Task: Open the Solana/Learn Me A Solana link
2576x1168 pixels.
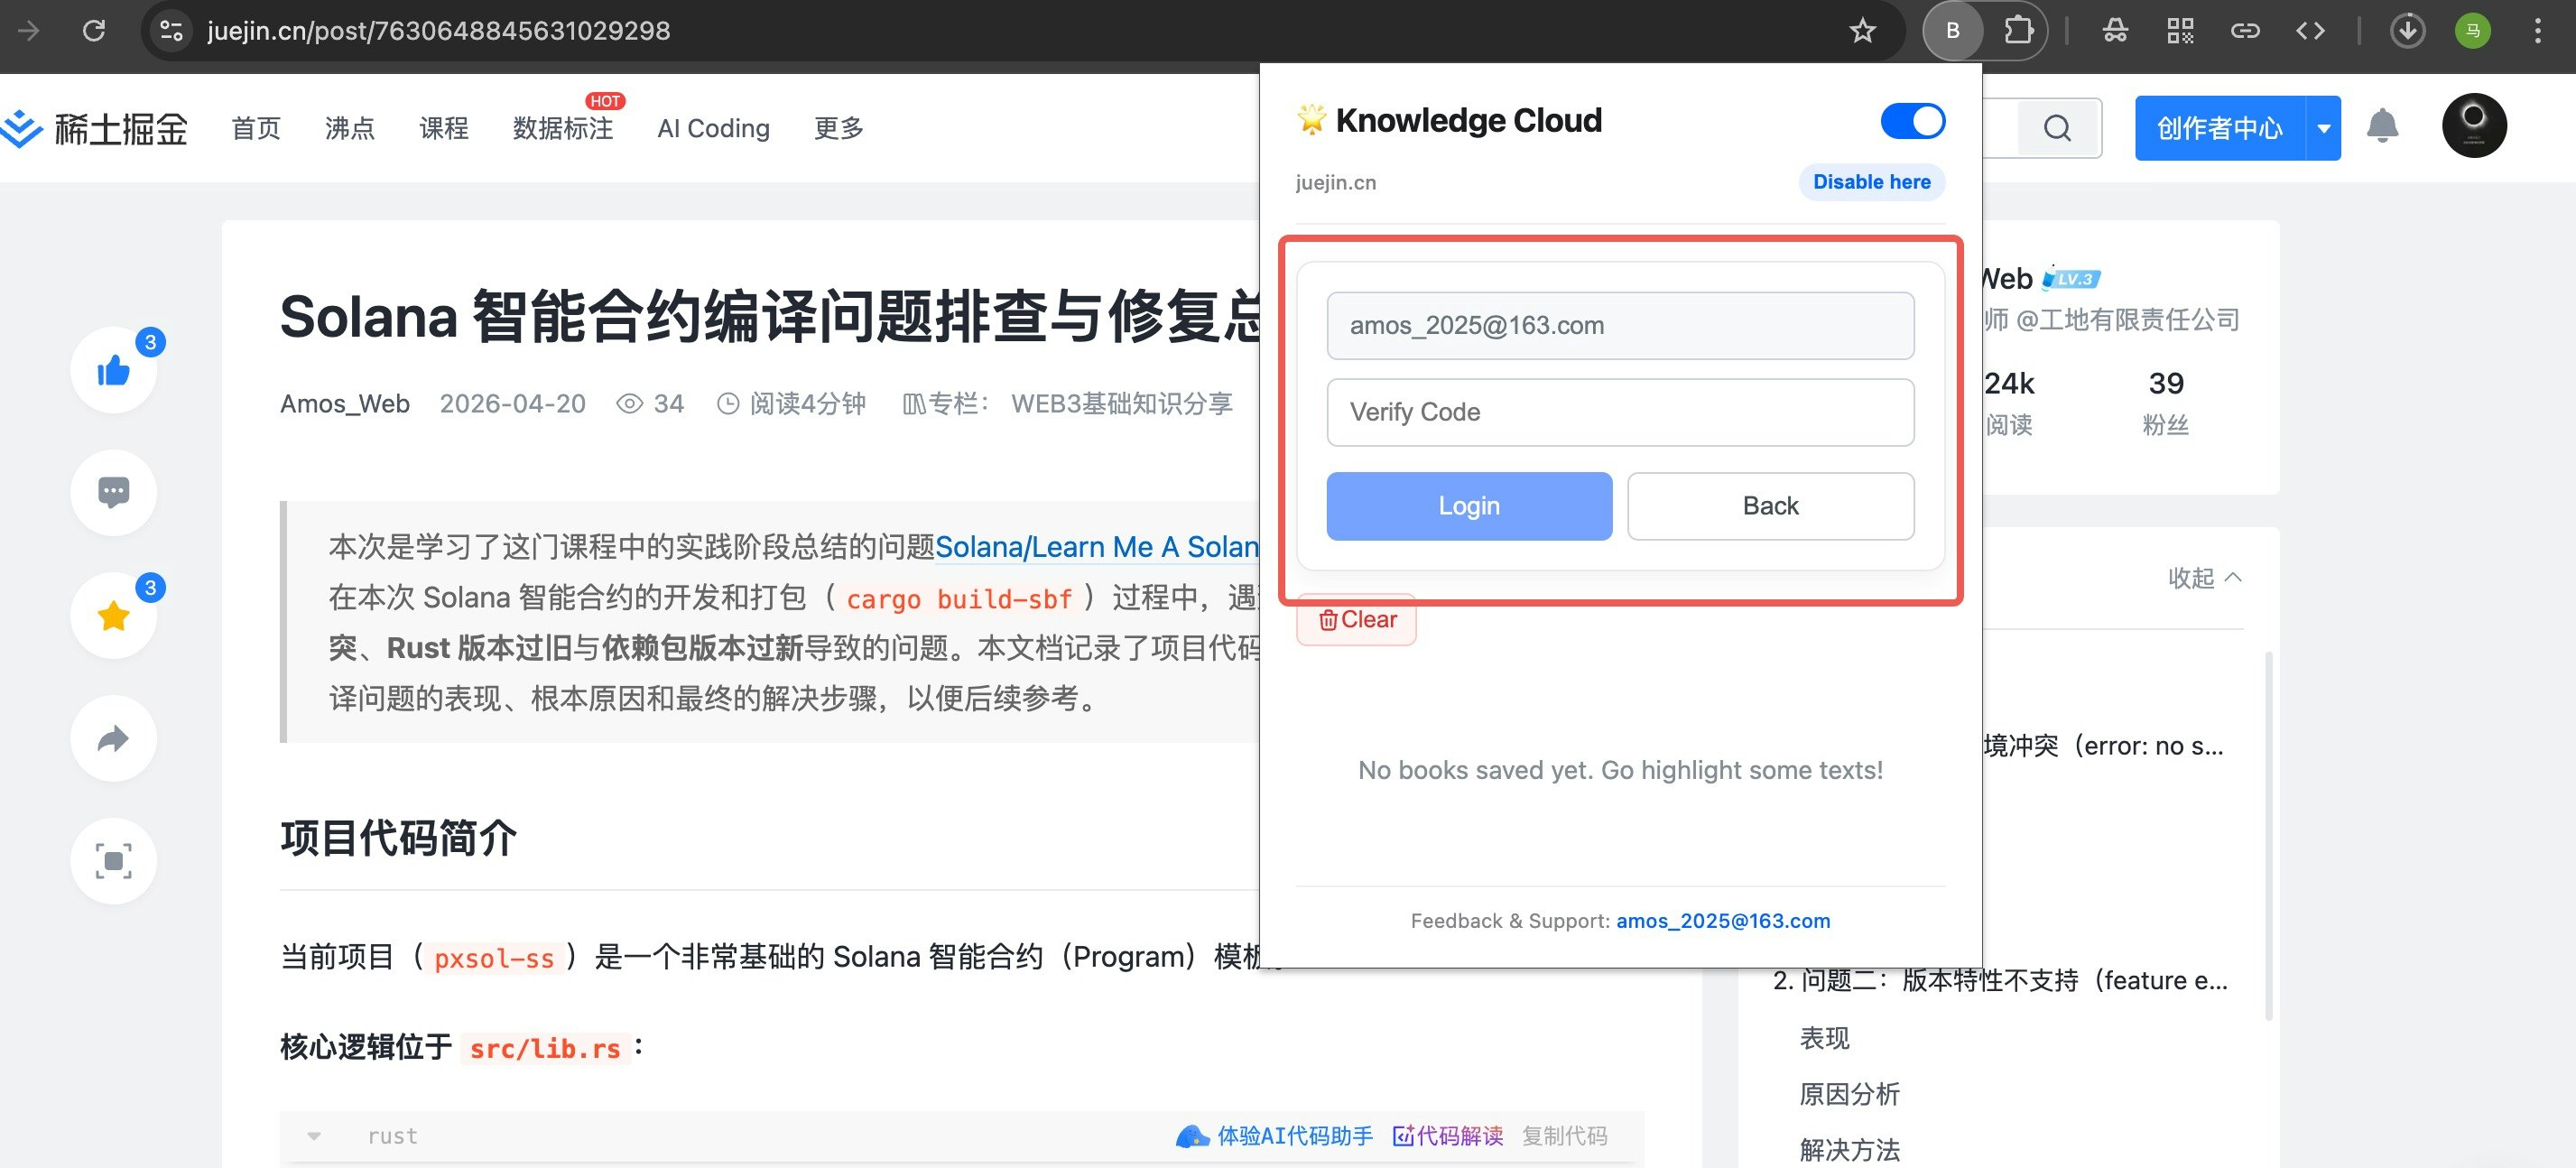Action: (x=1097, y=547)
